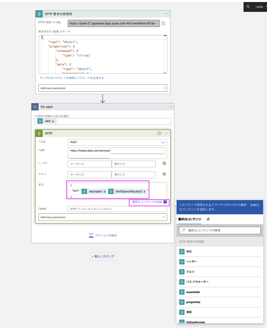Click query key input field
The width and height of the screenshot is (267, 328).
tap(90, 174)
